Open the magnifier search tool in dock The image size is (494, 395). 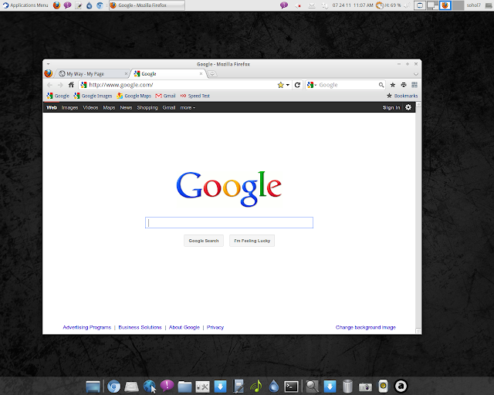[312, 387]
